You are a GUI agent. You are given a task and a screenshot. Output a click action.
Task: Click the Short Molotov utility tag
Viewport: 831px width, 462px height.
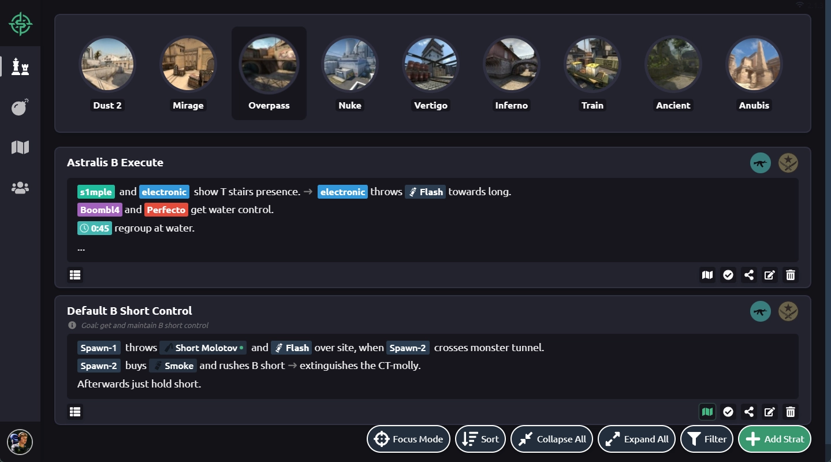(x=203, y=348)
